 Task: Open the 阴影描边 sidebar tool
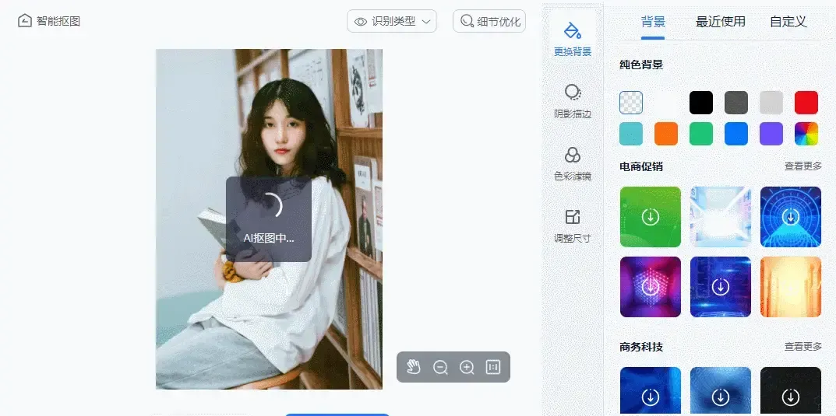coord(573,100)
